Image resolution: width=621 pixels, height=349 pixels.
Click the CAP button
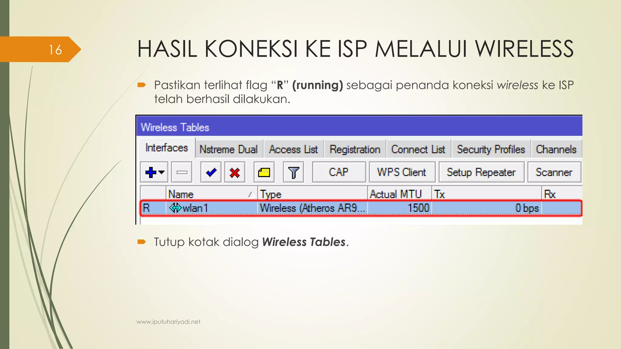339,172
